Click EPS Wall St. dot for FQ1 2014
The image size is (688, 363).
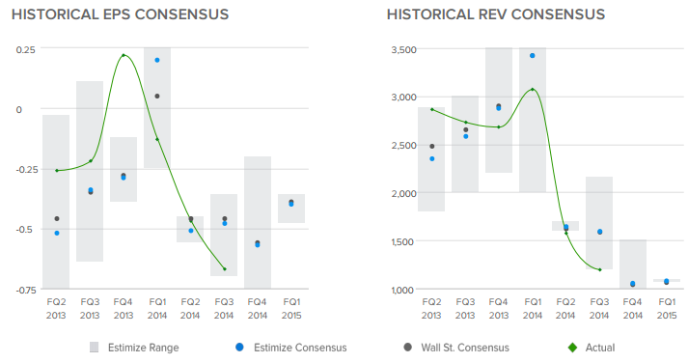(157, 97)
